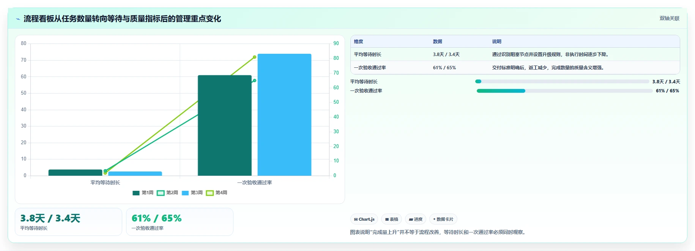
Task: Click the header icon beside the title
Action: click(18, 19)
